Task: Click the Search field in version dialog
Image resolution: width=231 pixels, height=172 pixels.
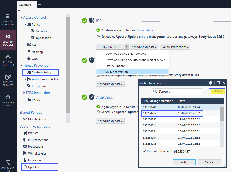Action: click(x=179, y=92)
